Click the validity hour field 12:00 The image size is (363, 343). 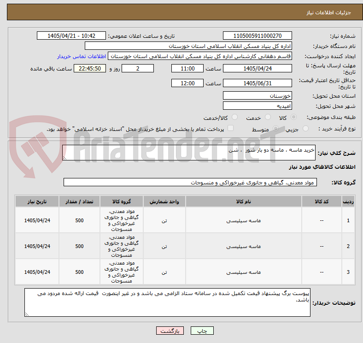187,83
